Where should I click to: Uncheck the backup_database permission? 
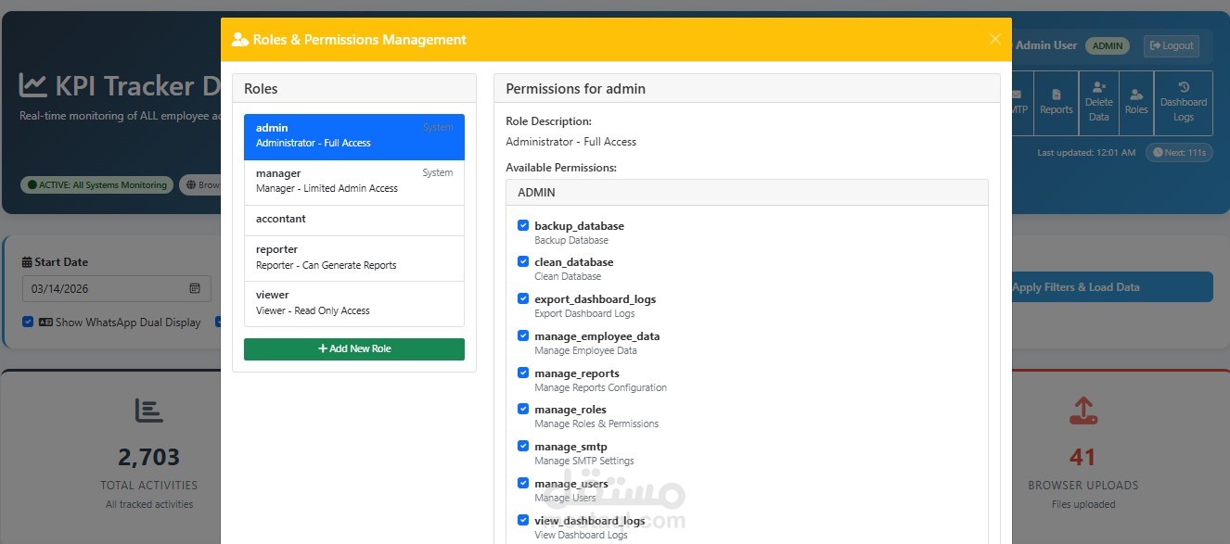point(523,225)
